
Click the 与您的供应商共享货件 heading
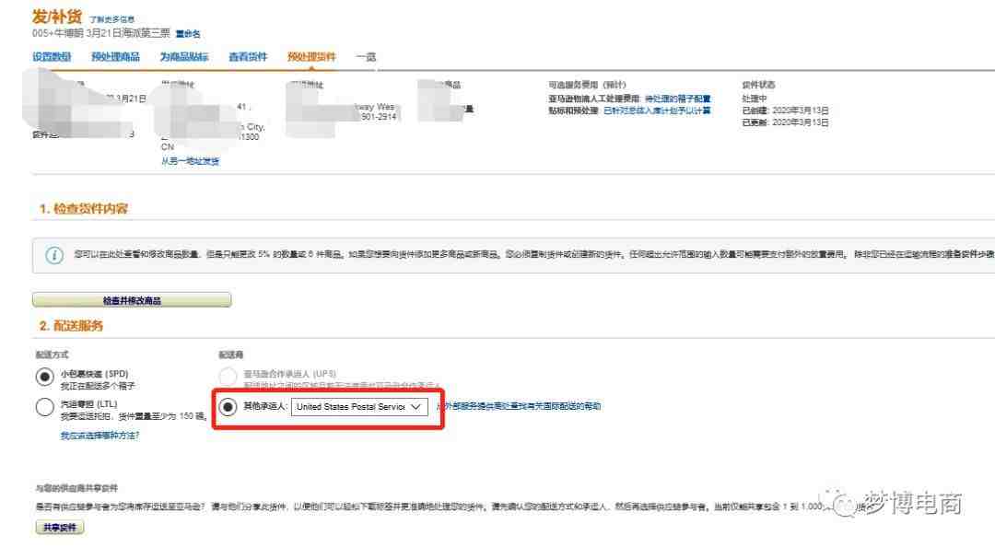click(76, 488)
